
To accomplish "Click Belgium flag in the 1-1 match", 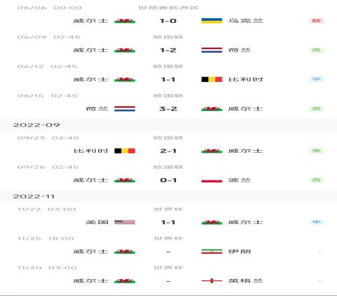I will click(212, 79).
